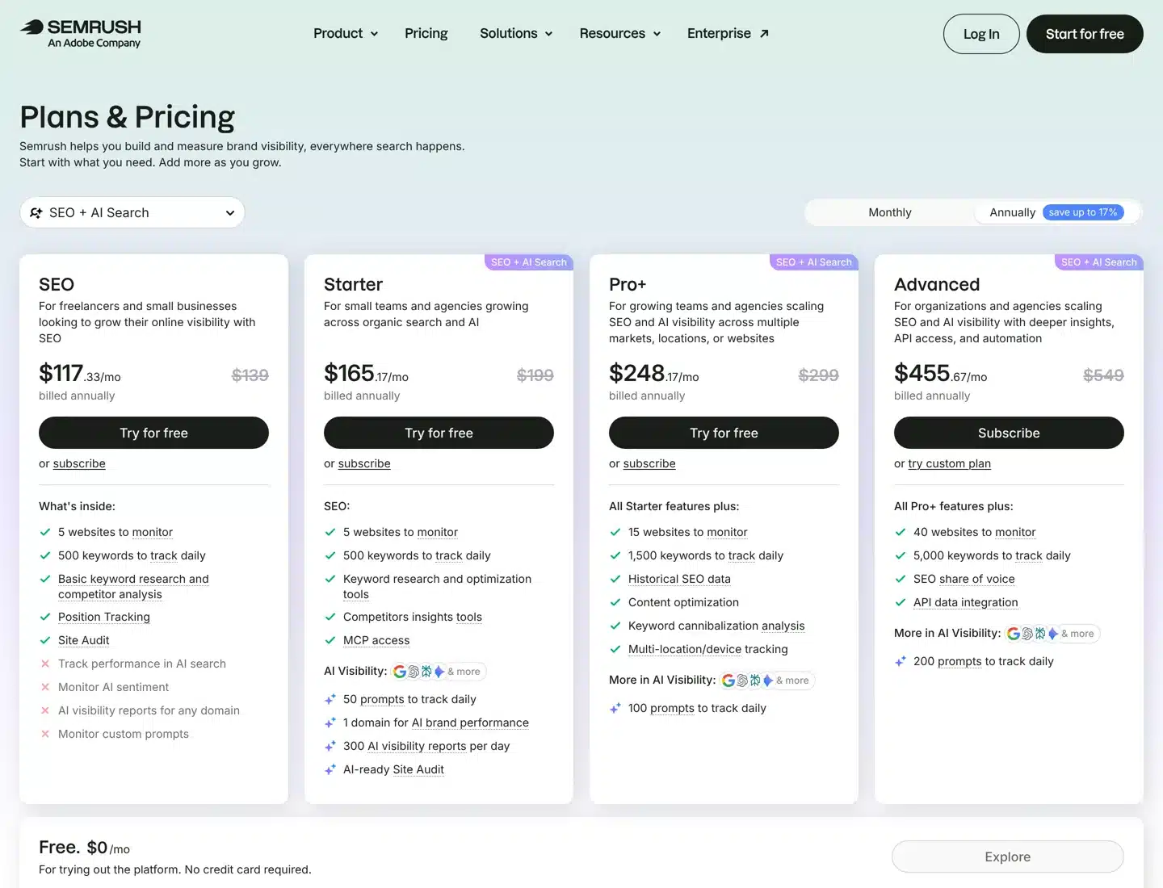Subscribe to the Advanced plan
The width and height of the screenshot is (1163, 888).
click(1009, 433)
